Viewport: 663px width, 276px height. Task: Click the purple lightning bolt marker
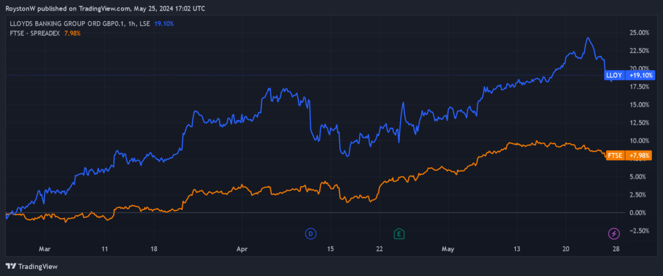click(614, 234)
